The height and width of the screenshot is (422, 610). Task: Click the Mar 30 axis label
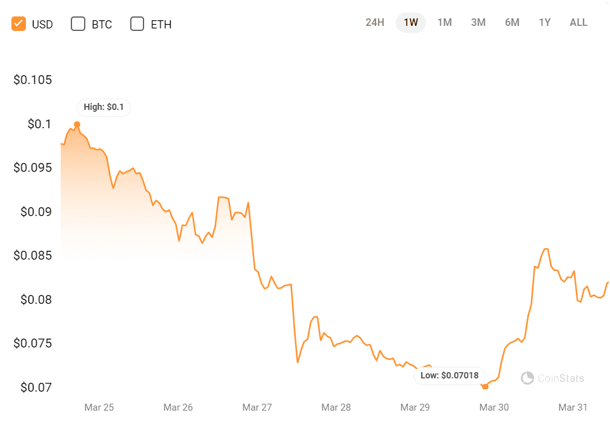coord(494,407)
